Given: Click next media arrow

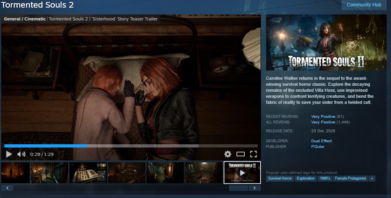Looking at the screenshot, I should click(255, 188).
